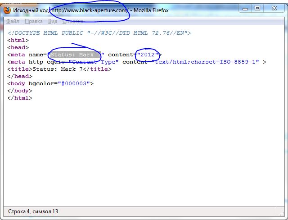Click the opening <html> tag
The image size is (288, 220).
(18, 40)
